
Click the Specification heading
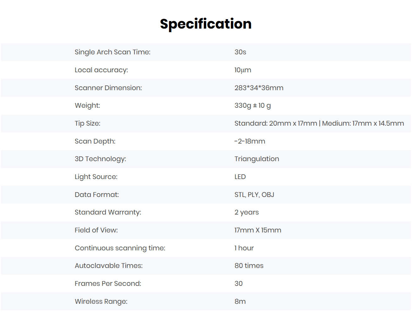(x=206, y=24)
